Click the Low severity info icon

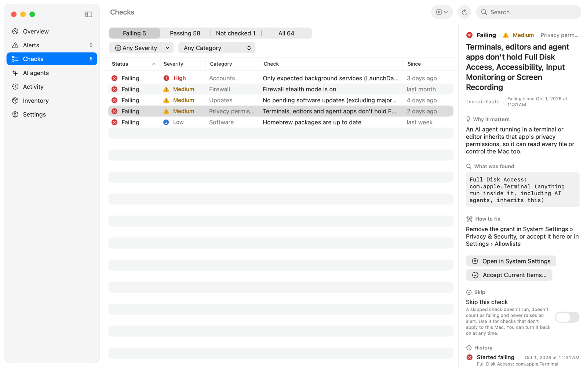coord(166,122)
